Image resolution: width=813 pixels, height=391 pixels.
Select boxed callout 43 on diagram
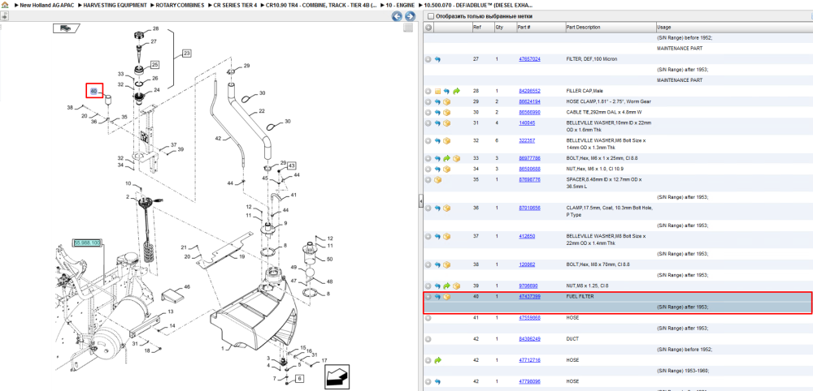coord(291,165)
